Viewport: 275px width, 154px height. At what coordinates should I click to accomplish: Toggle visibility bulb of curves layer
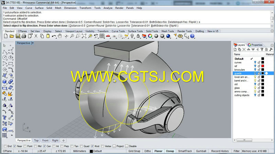click(x=255, y=62)
